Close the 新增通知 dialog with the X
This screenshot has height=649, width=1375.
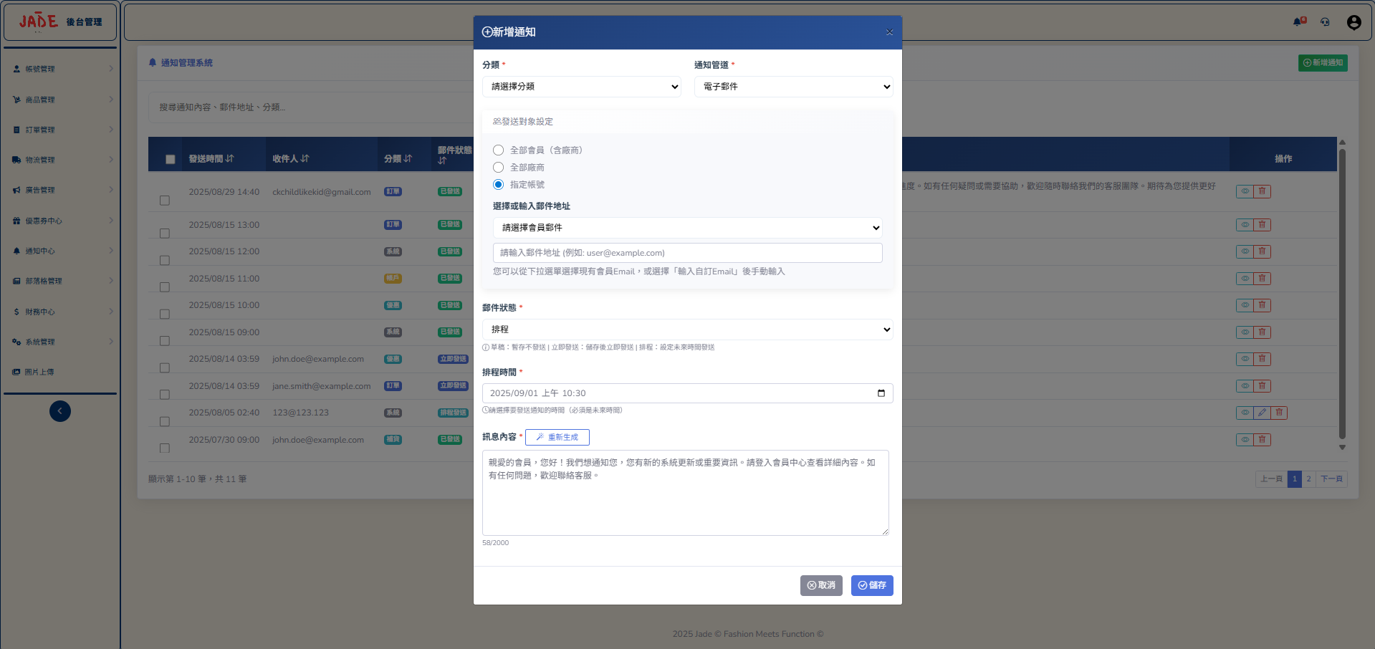tap(889, 32)
